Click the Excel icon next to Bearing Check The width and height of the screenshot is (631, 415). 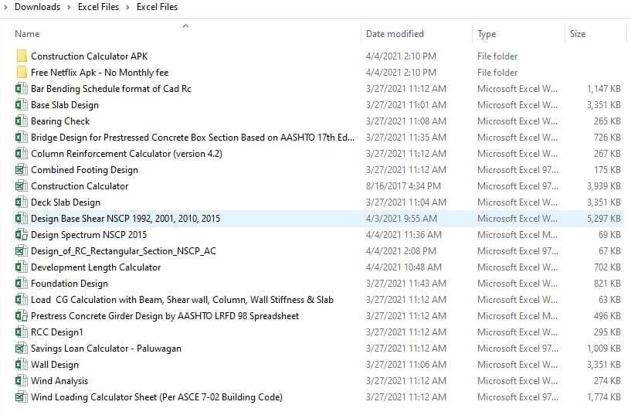(21, 121)
